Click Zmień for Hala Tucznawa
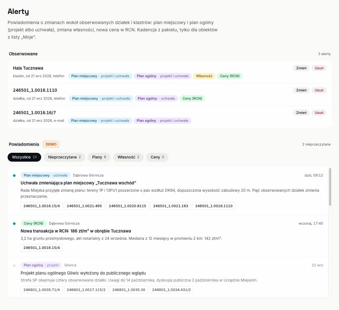Screen dimensions: 339x310 (x=301, y=68)
